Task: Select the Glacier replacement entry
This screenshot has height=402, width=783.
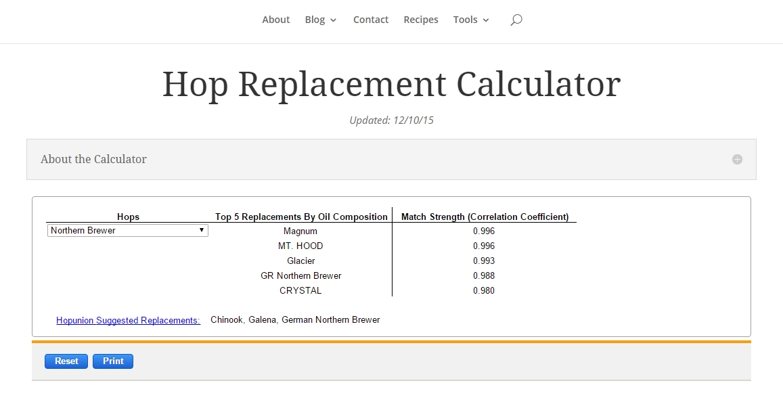Action: 300,261
